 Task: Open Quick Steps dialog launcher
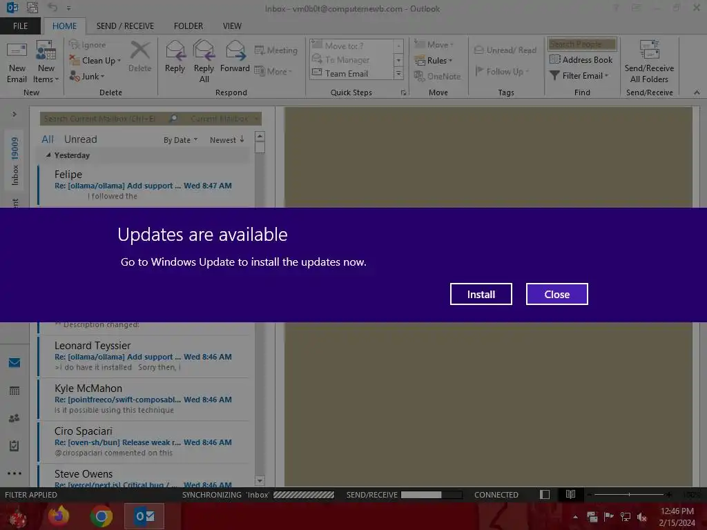403,92
